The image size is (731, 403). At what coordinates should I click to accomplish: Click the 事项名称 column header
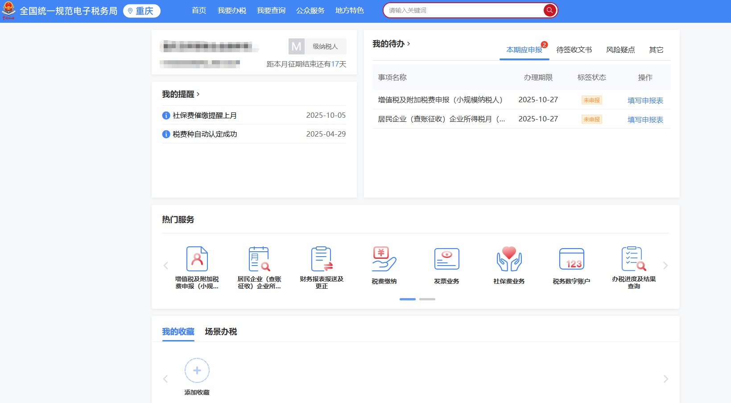[392, 78]
